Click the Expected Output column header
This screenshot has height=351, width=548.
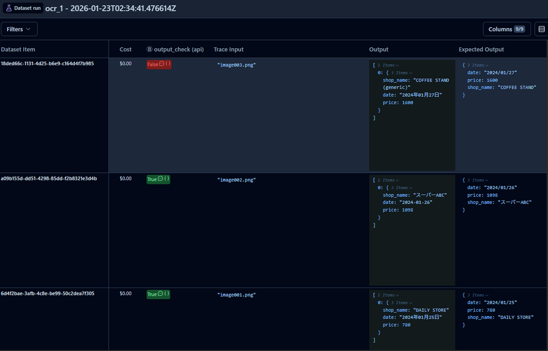point(481,49)
